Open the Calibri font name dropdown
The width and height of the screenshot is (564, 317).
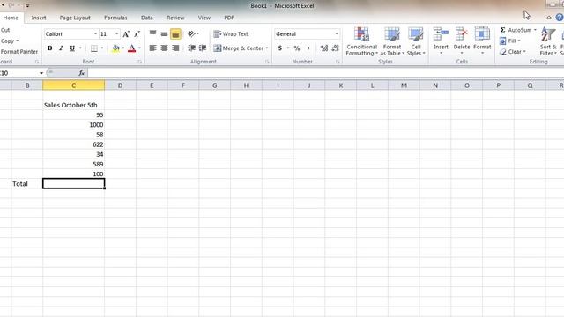(95, 33)
